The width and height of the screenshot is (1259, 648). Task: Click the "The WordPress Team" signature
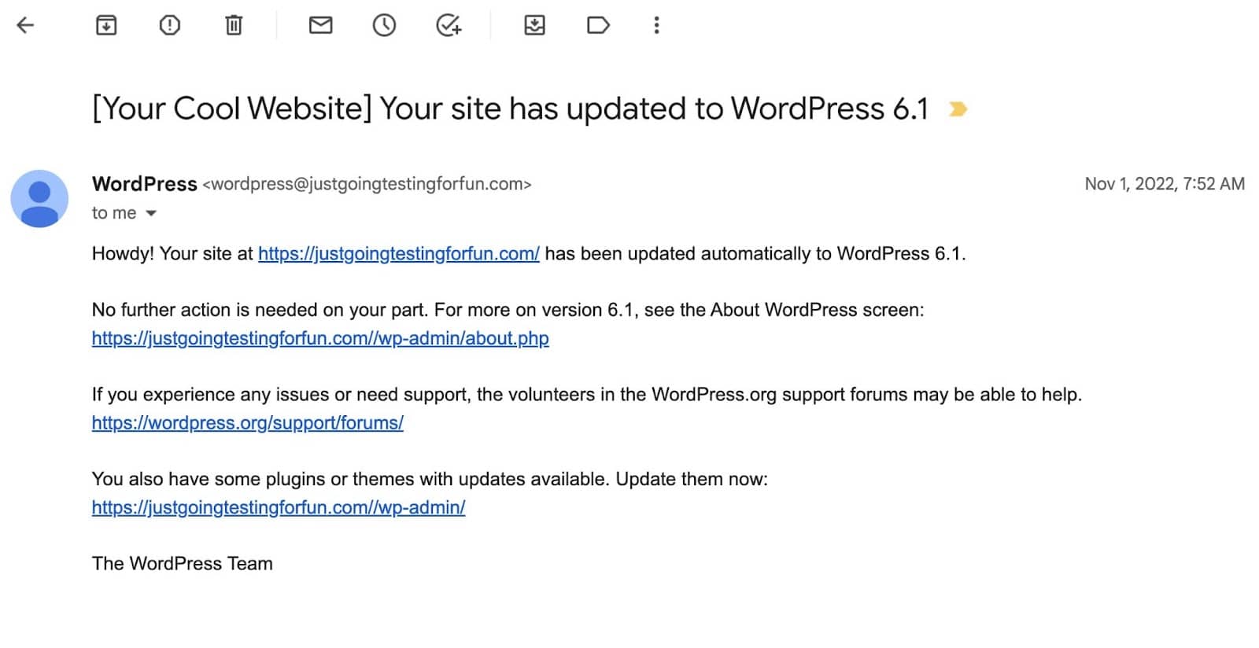[x=183, y=564]
